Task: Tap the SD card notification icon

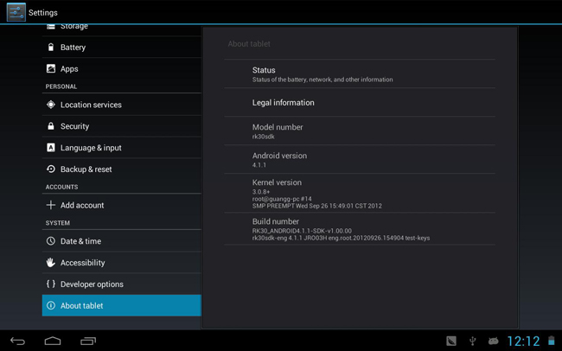Action: point(451,341)
